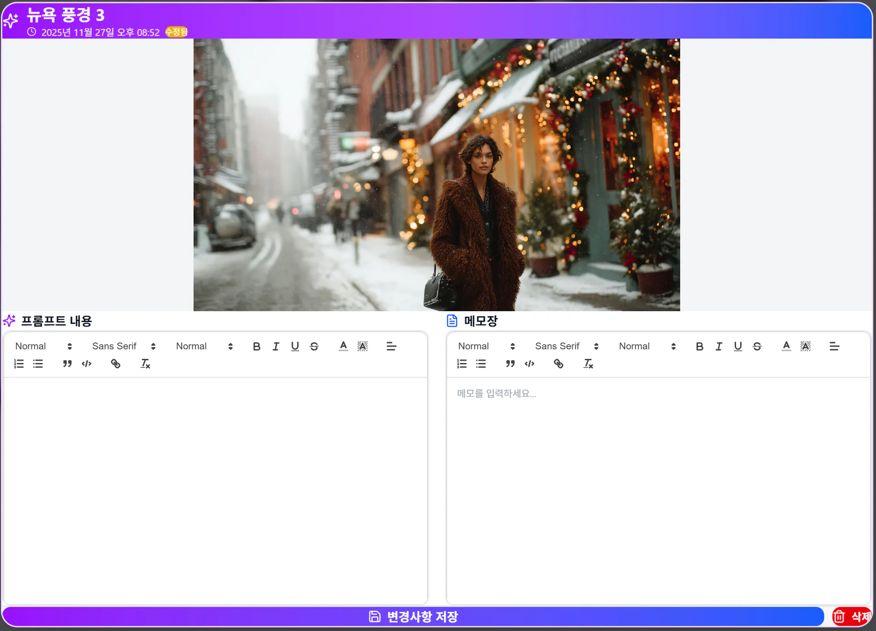Open the first Normal heading dropdown in the memo editor
Screen dimensions: 876x631
point(486,347)
